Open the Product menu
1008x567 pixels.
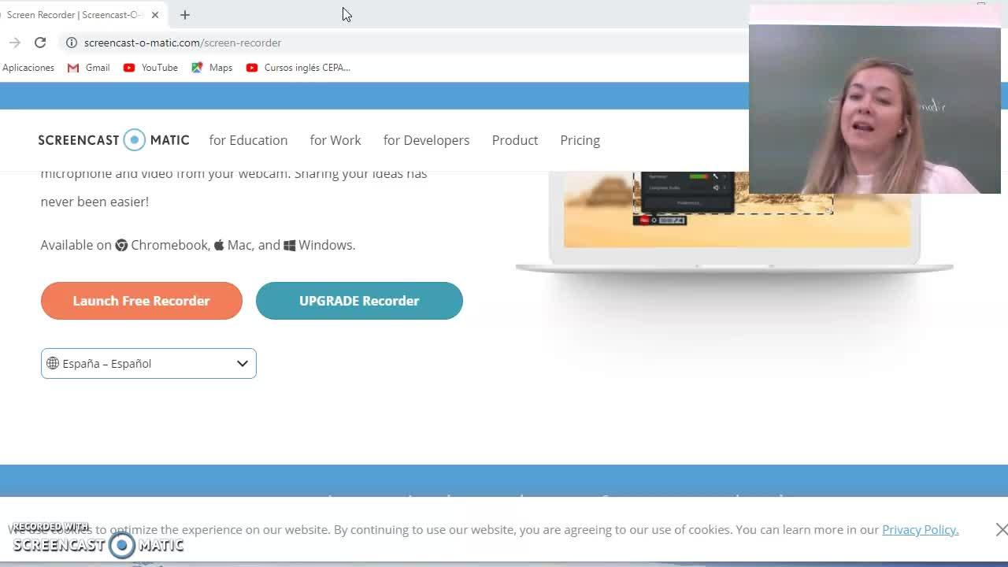click(515, 140)
